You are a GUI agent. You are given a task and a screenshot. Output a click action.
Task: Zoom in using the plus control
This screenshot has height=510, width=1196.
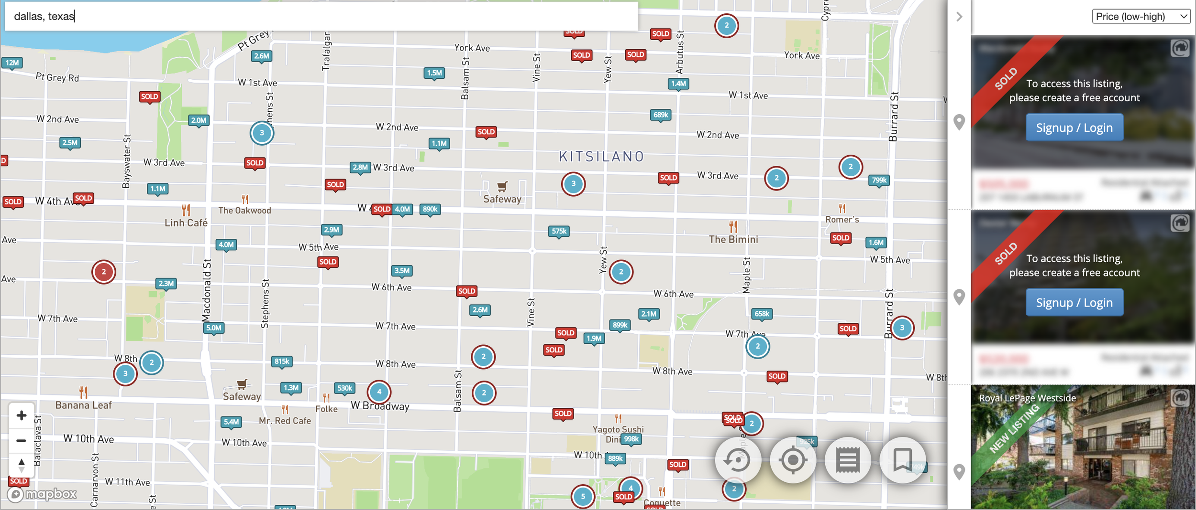point(21,415)
